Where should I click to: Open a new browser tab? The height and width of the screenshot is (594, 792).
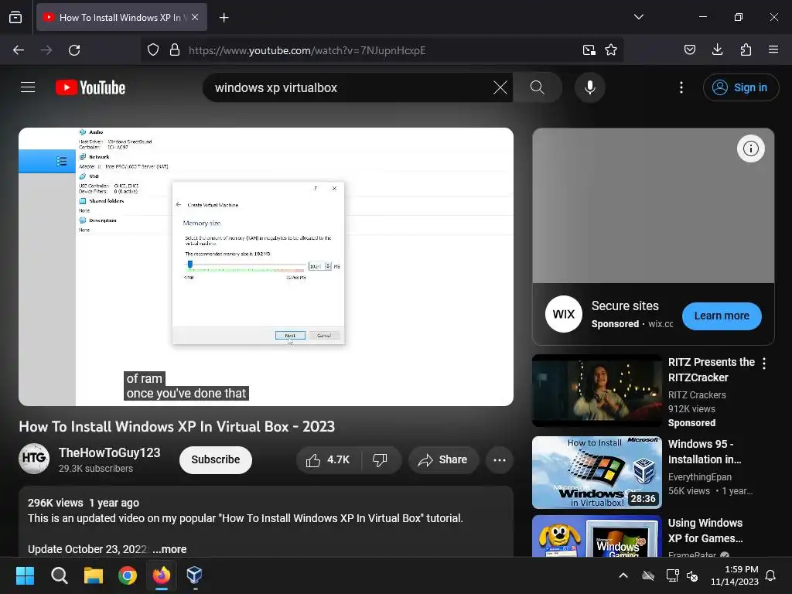pos(224,18)
